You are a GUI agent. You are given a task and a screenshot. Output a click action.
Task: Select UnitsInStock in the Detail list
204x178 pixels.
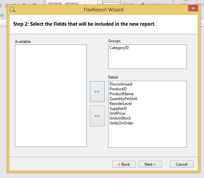[x=120, y=118]
